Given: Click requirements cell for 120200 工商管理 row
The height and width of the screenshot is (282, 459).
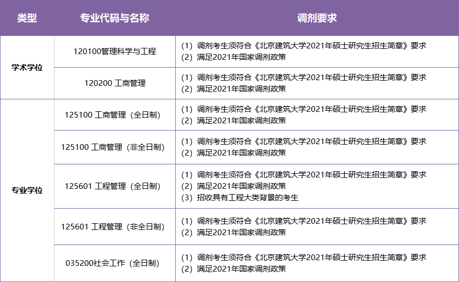Looking at the screenshot, I should (304, 83).
